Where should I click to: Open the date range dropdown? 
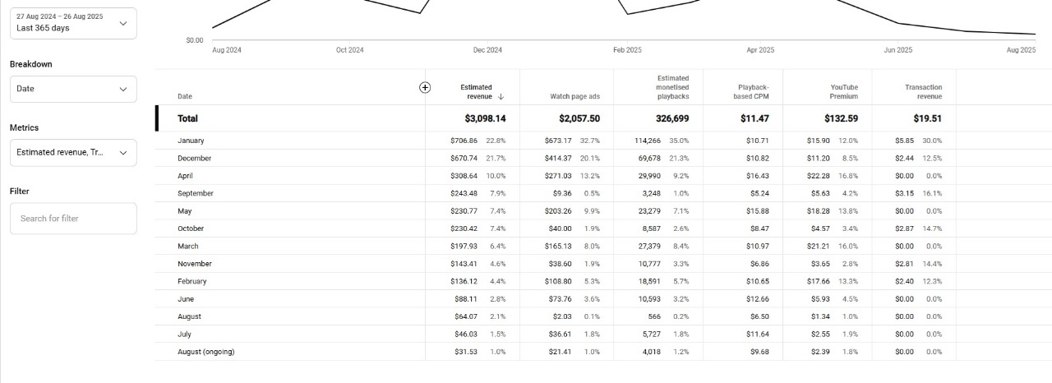(73, 23)
